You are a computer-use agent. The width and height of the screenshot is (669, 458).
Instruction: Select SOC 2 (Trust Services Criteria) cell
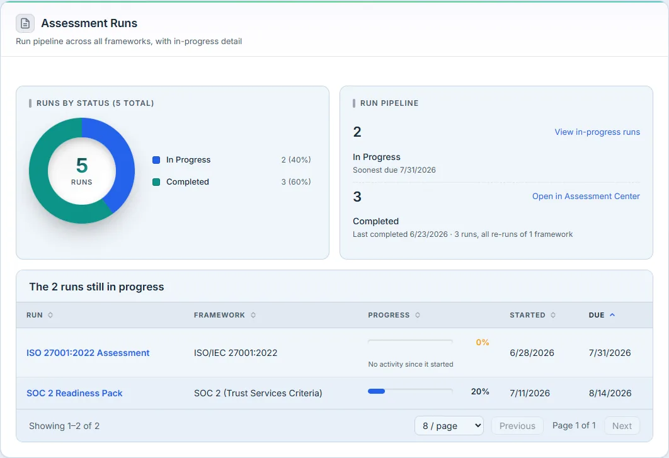258,393
